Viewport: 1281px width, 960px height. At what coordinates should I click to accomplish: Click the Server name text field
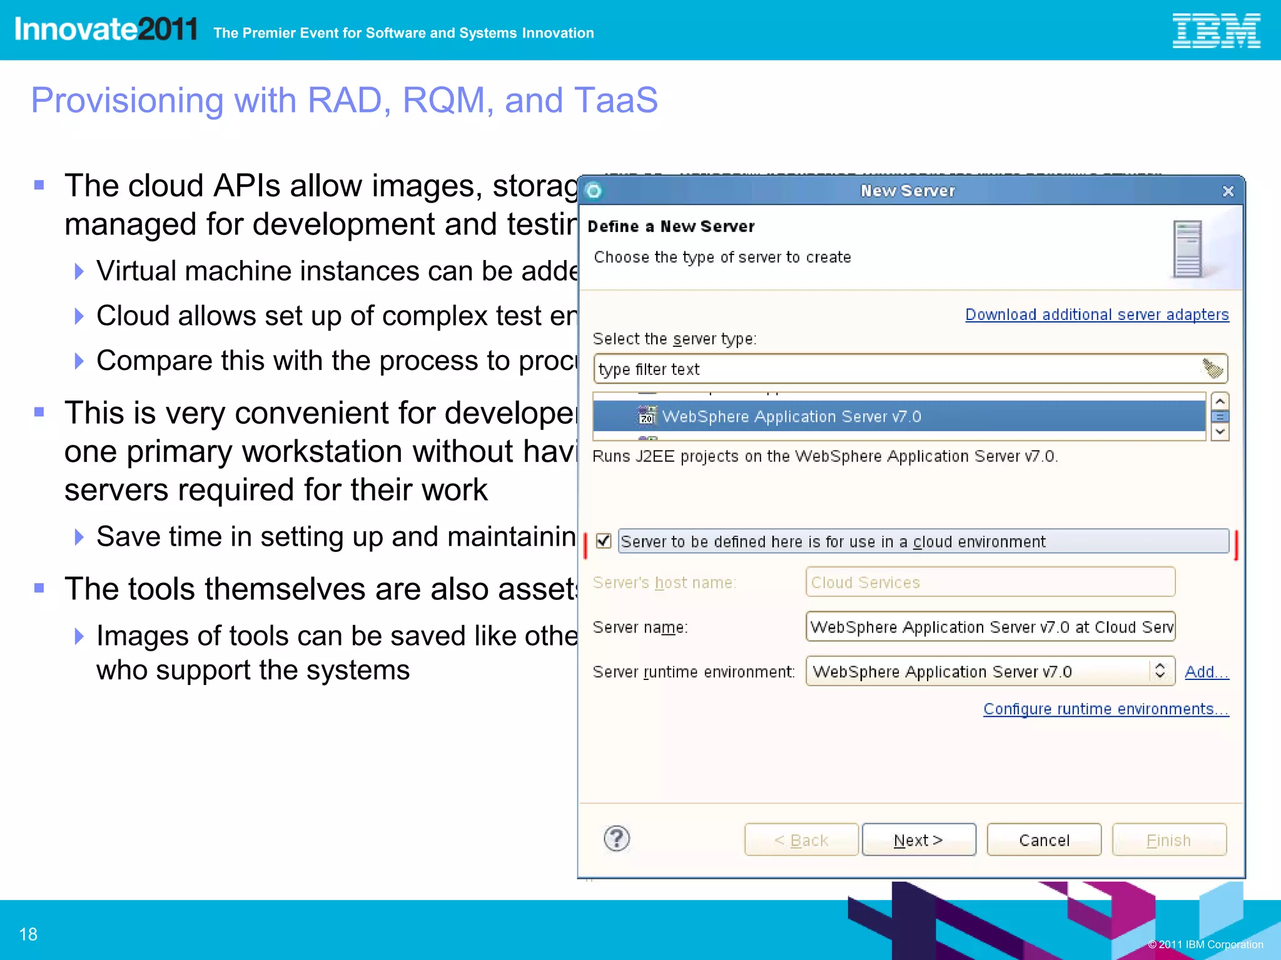pos(990,627)
